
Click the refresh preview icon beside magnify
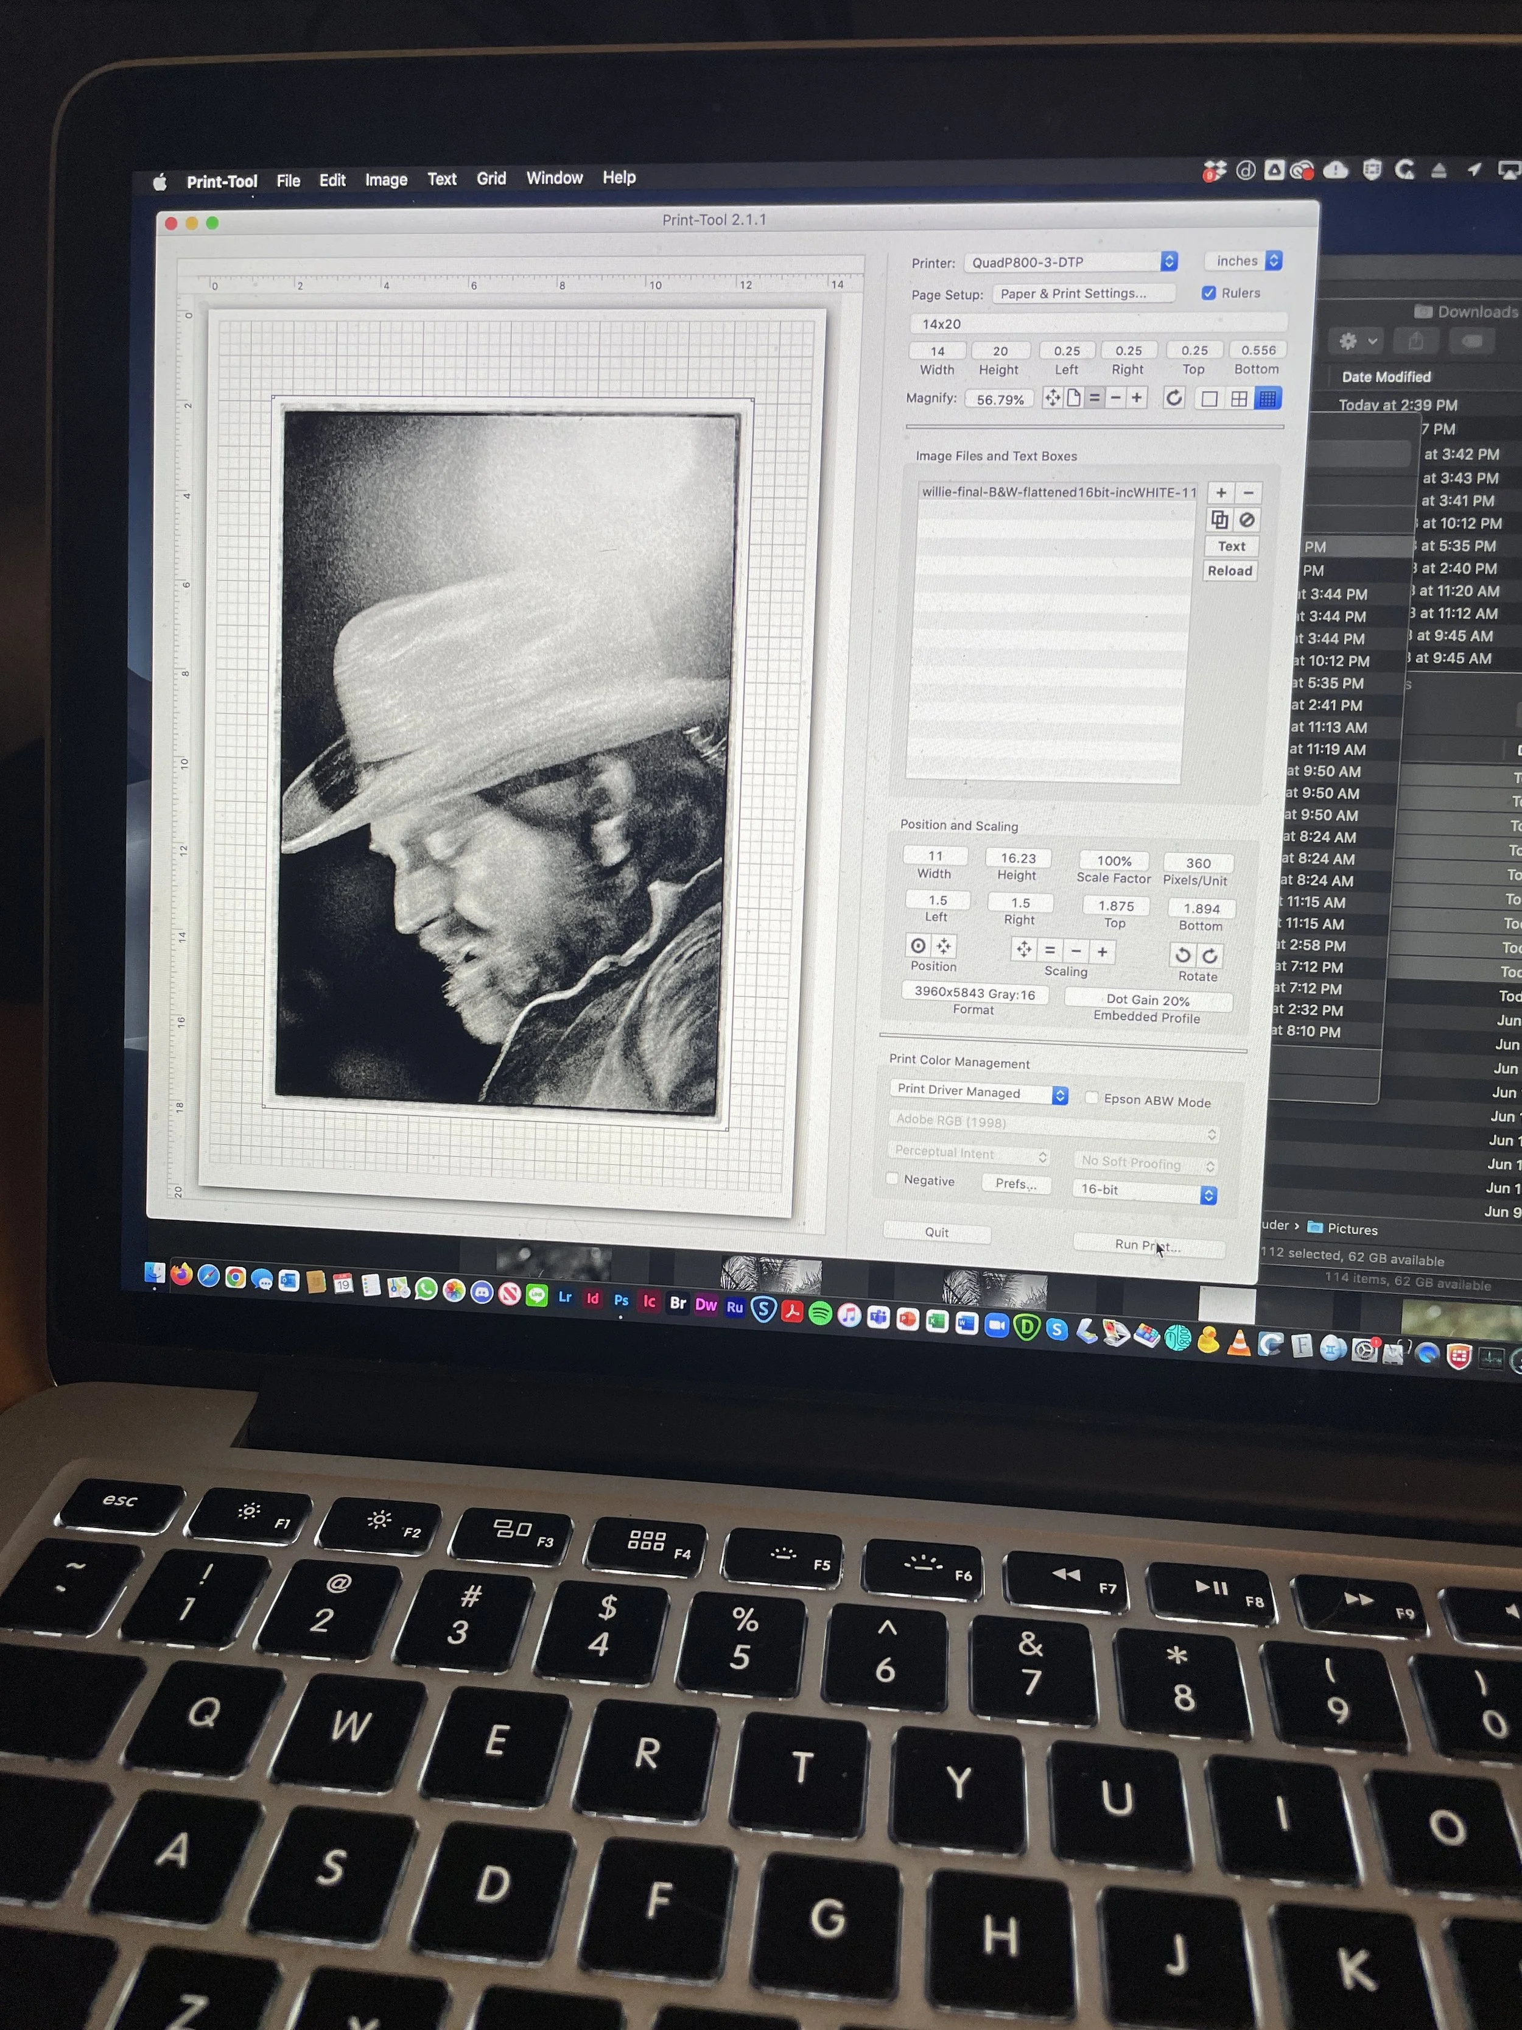point(1173,398)
